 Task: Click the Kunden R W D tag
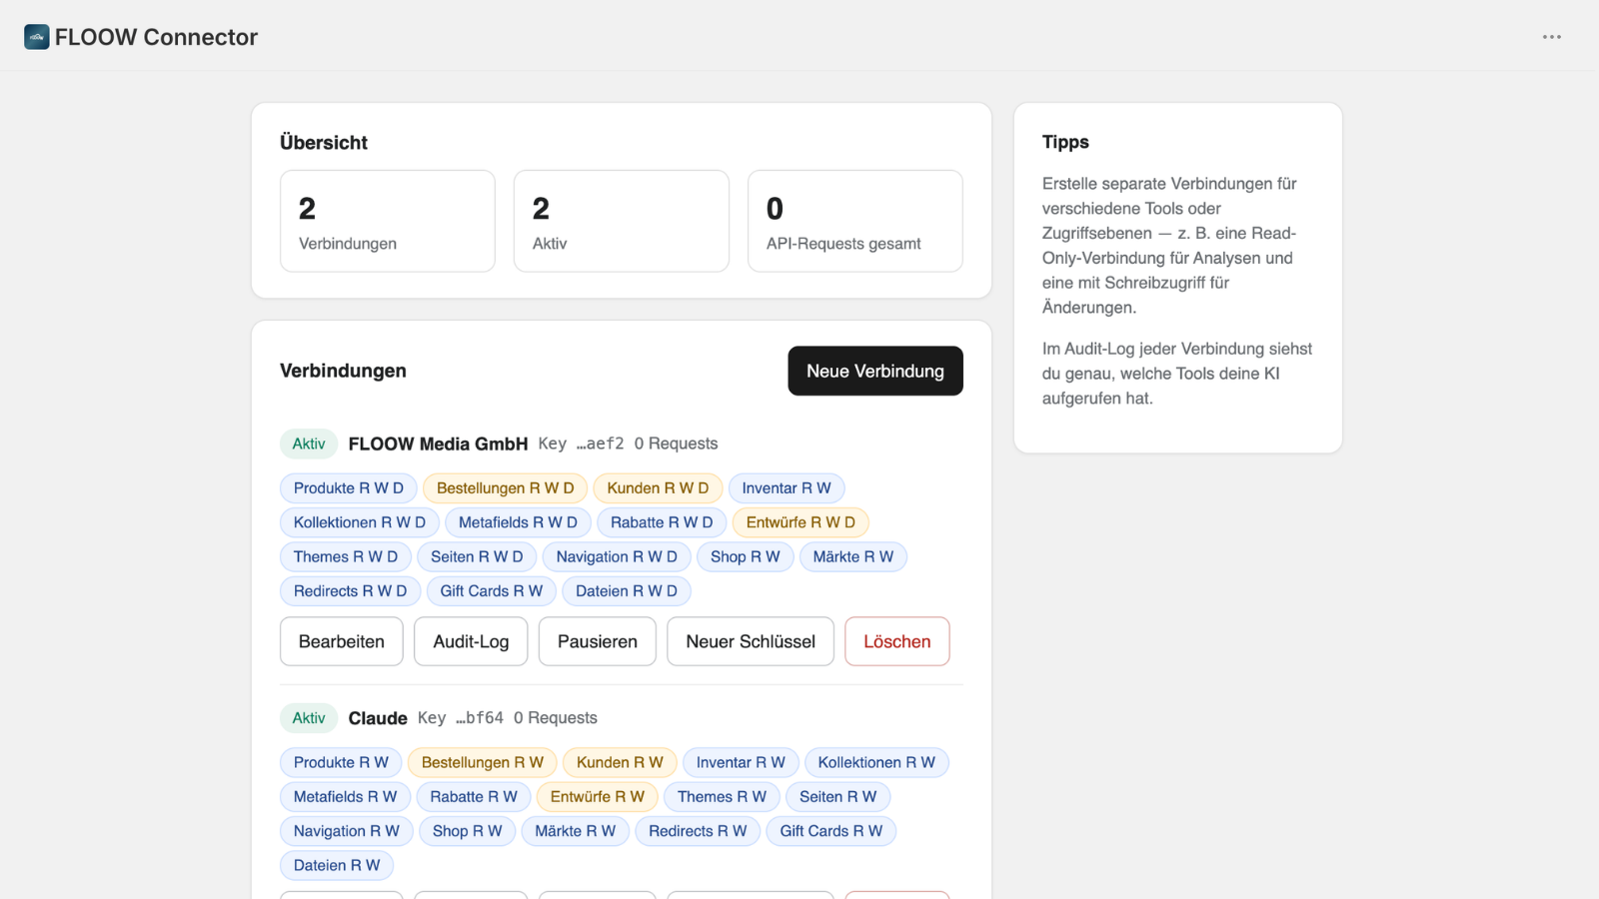[x=658, y=488]
